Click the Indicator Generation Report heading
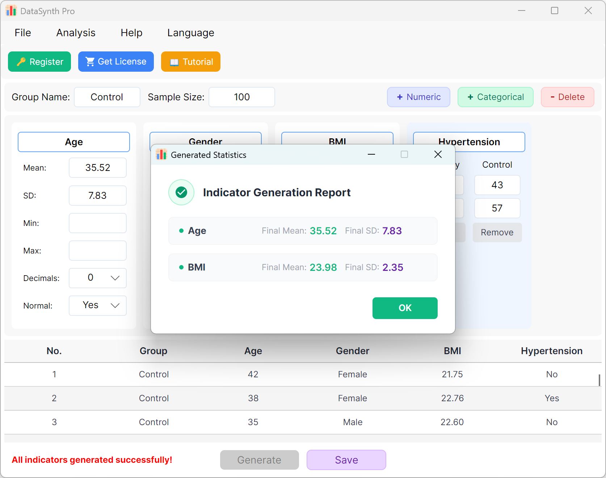The width and height of the screenshot is (606, 478). (x=277, y=192)
